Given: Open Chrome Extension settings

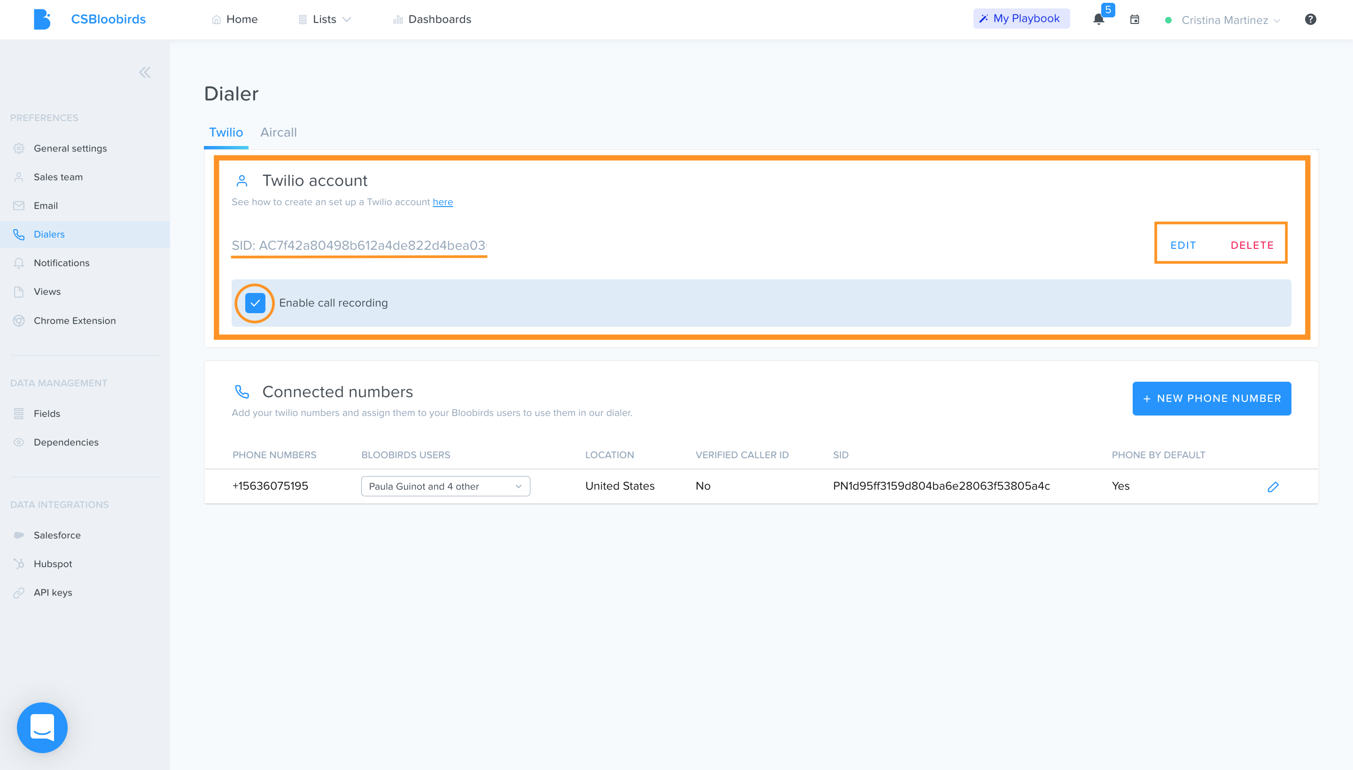Looking at the screenshot, I should click(75, 321).
